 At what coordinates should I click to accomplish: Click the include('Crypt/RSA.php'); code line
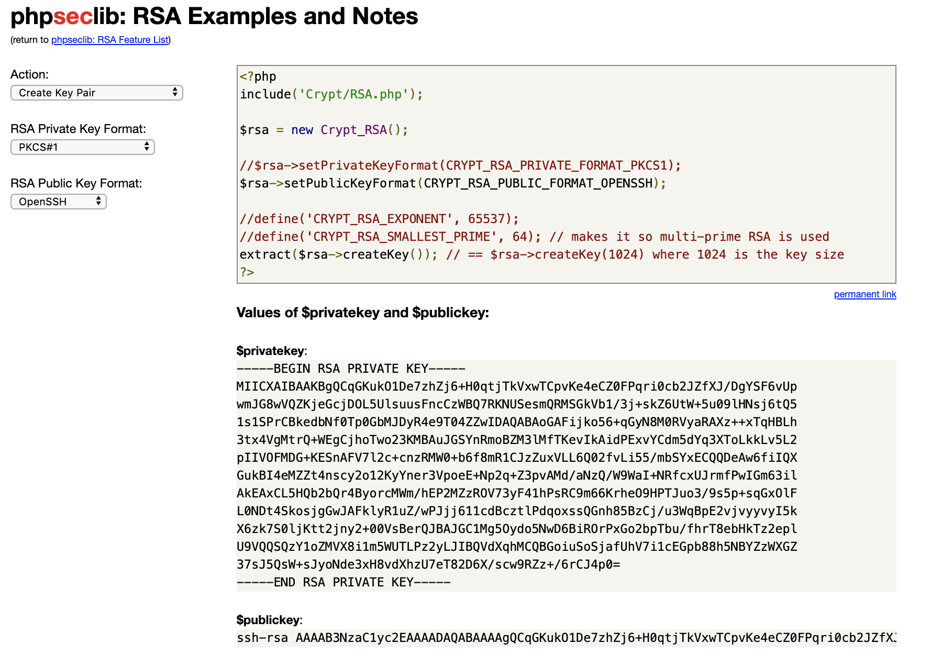(x=331, y=94)
